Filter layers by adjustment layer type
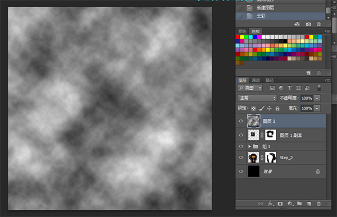This screenshot has width=337, height=217. click(281, 88)
